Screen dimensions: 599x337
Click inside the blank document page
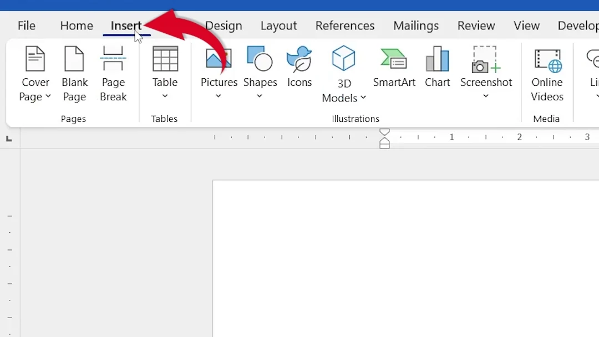405,258
